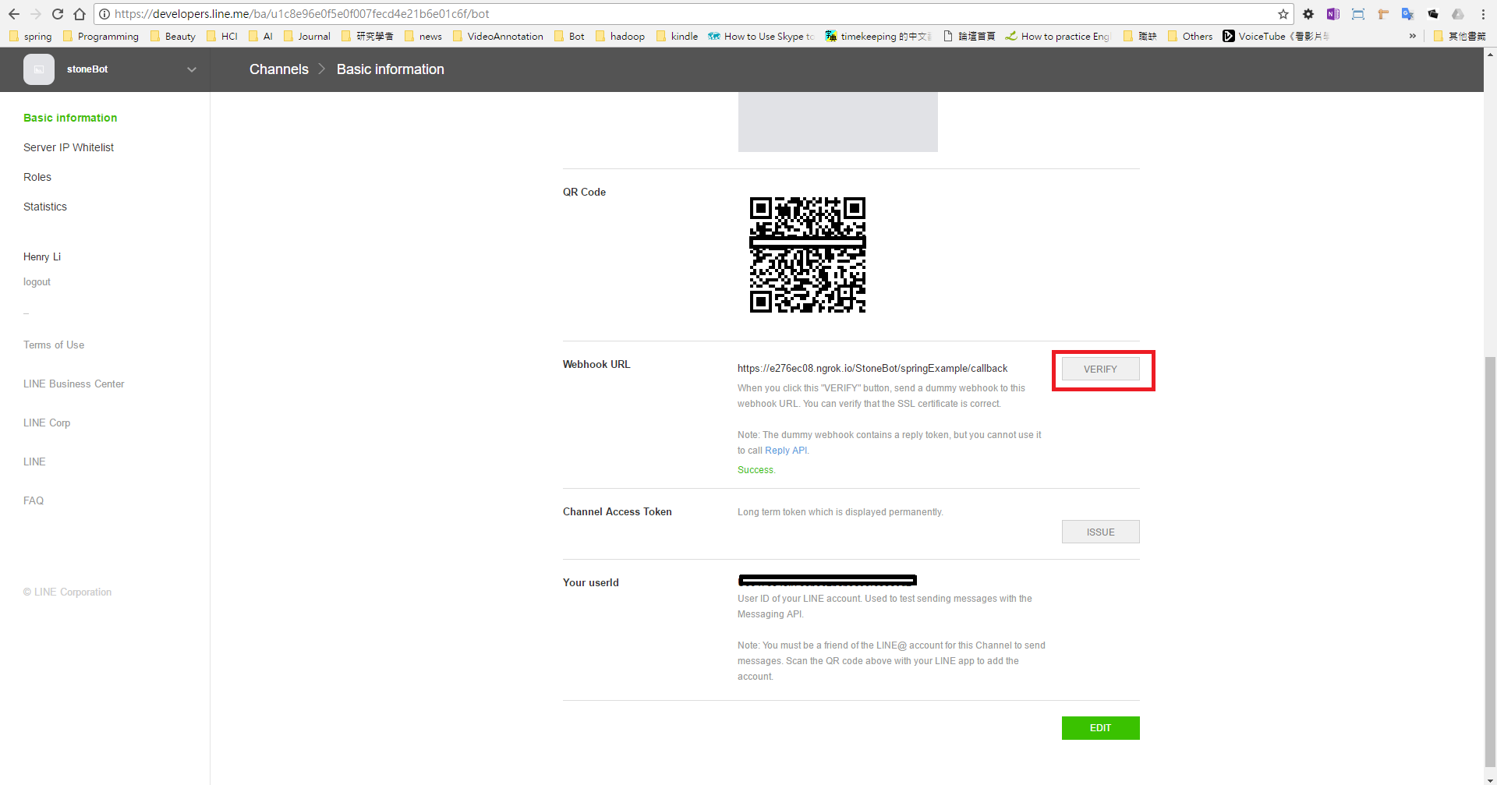
Task: Open the HCI bookmark folder
Action: coord(222,36)
